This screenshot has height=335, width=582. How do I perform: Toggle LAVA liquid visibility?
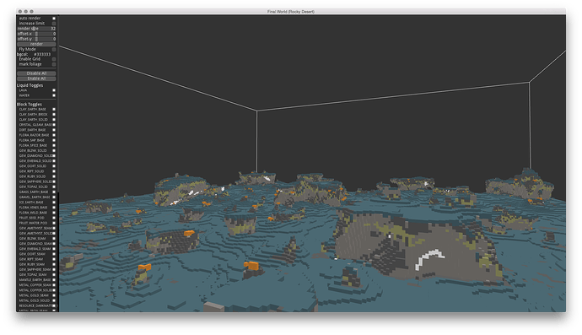pos(54,90)
